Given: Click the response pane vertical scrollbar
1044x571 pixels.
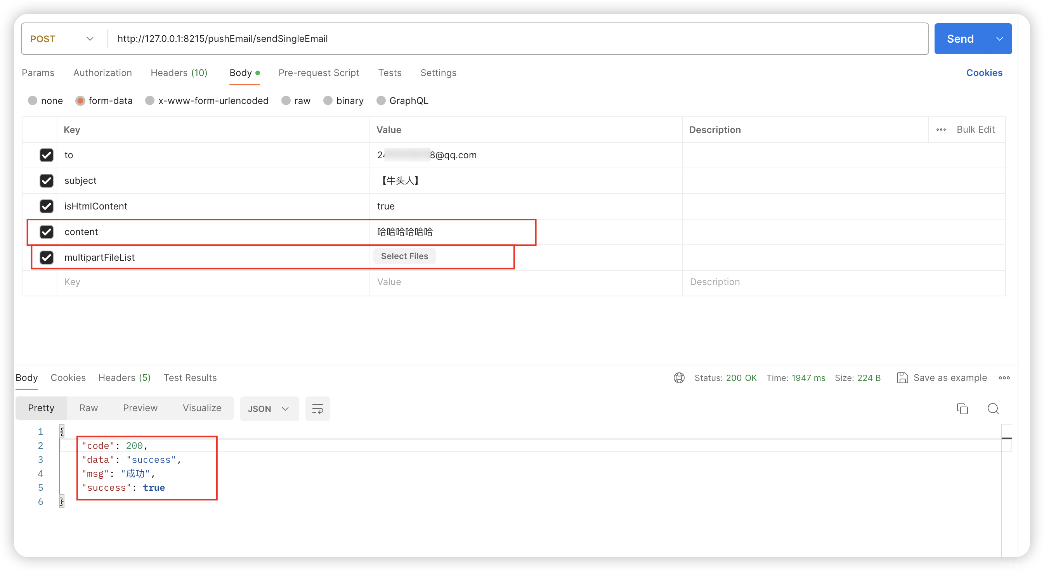Looking at the screenshot, I should (x=1007, y=486).
